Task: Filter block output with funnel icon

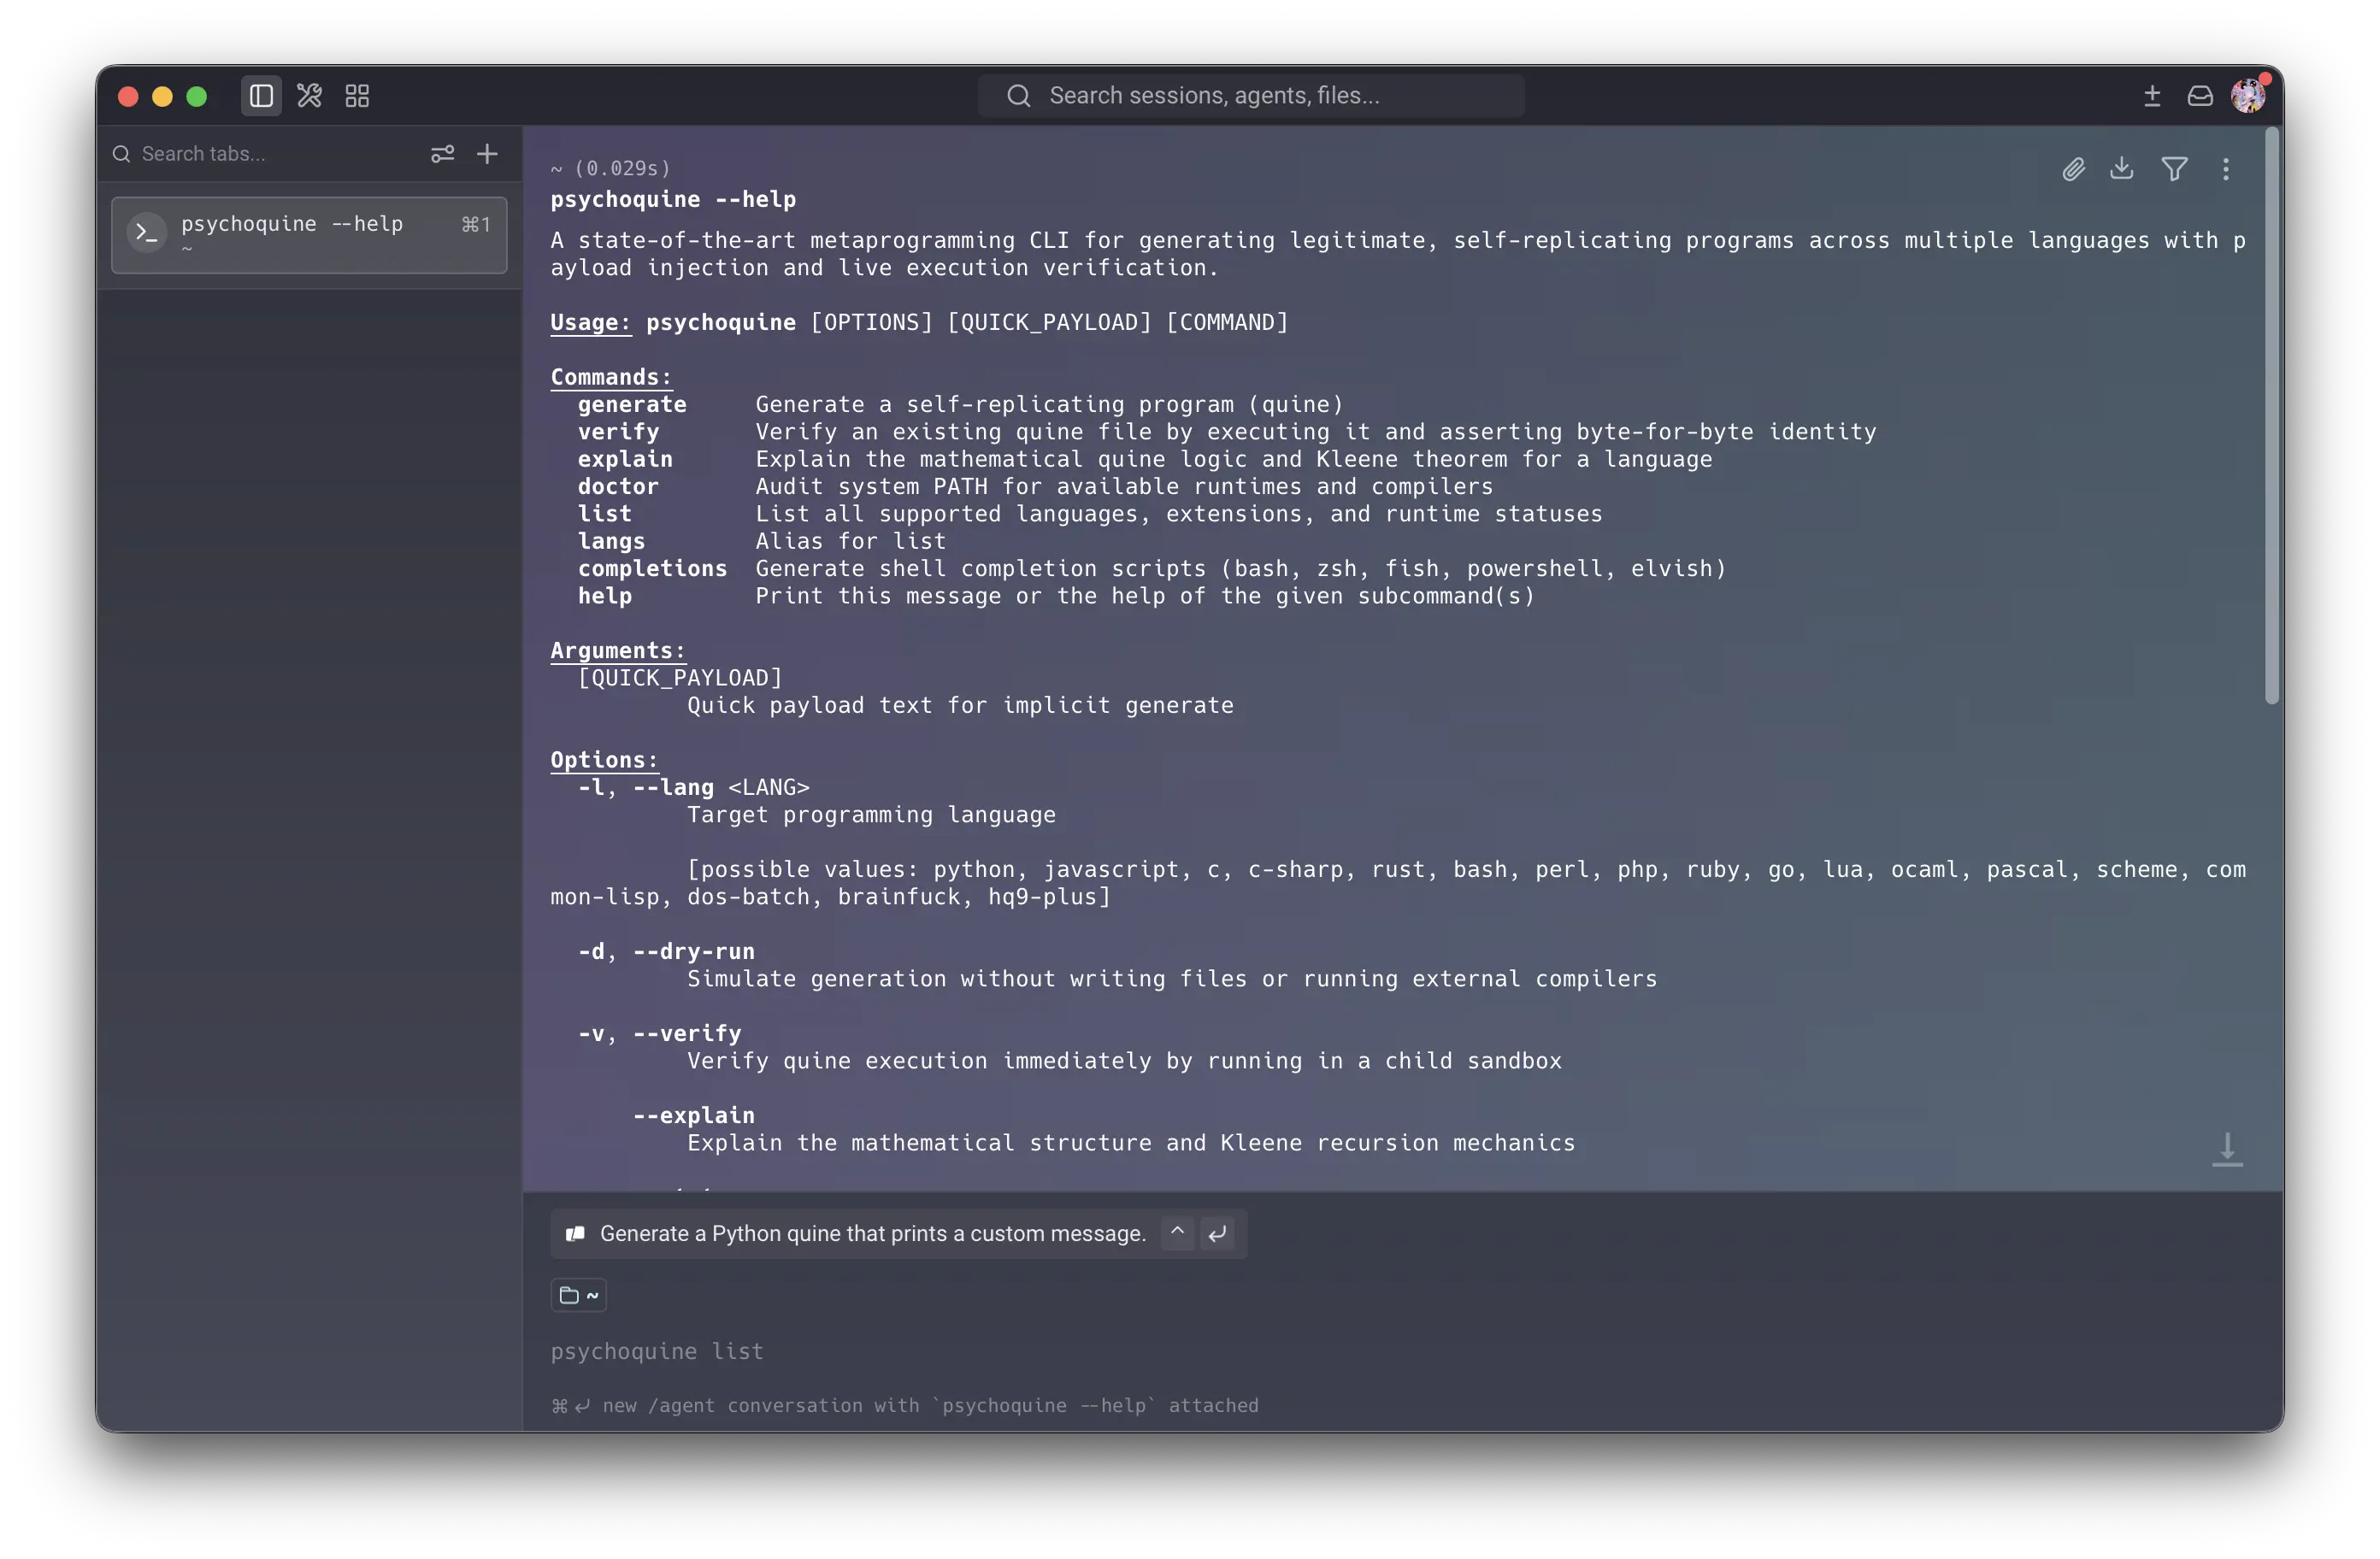Action: 2174,169
